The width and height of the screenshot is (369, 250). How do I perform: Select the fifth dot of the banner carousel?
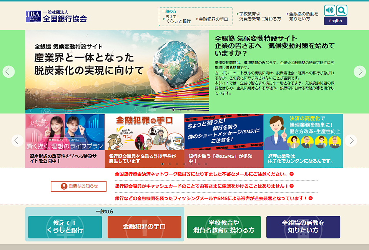click(191, 164)
